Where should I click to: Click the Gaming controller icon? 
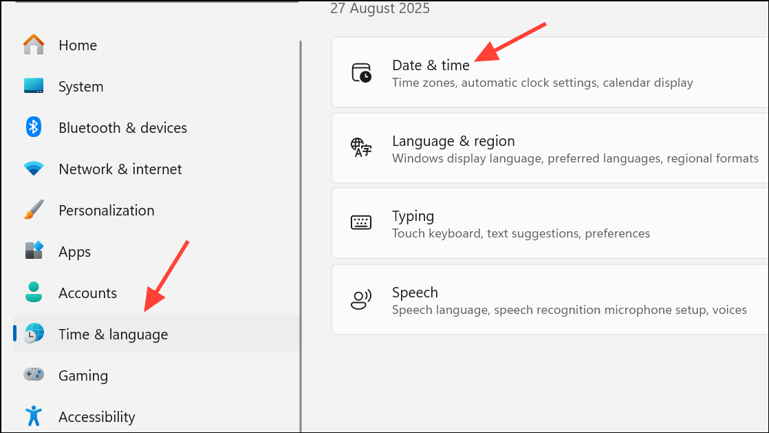click(33, 375)
